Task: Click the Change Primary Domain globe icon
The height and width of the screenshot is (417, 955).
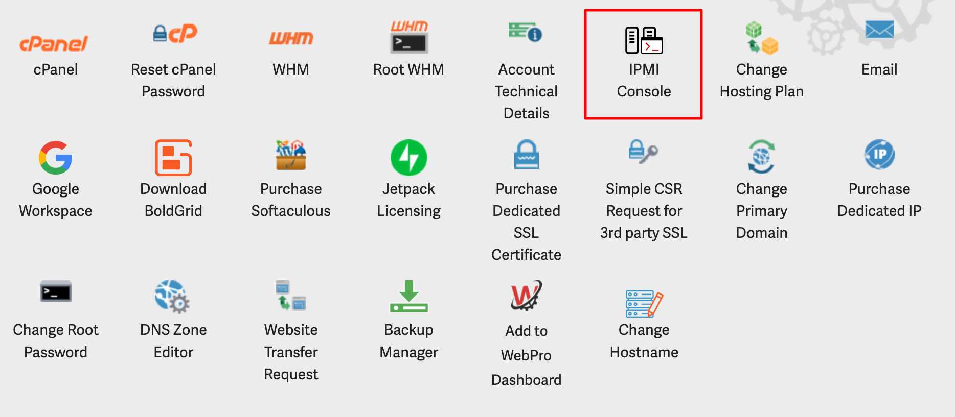Action: (761, 157)
